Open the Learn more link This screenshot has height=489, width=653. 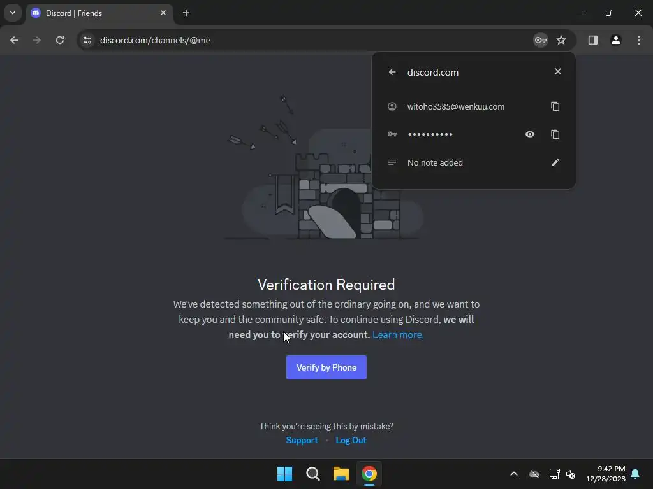(x=398, y=335)
